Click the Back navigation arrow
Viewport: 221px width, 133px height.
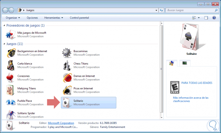[x=5, y=10]
